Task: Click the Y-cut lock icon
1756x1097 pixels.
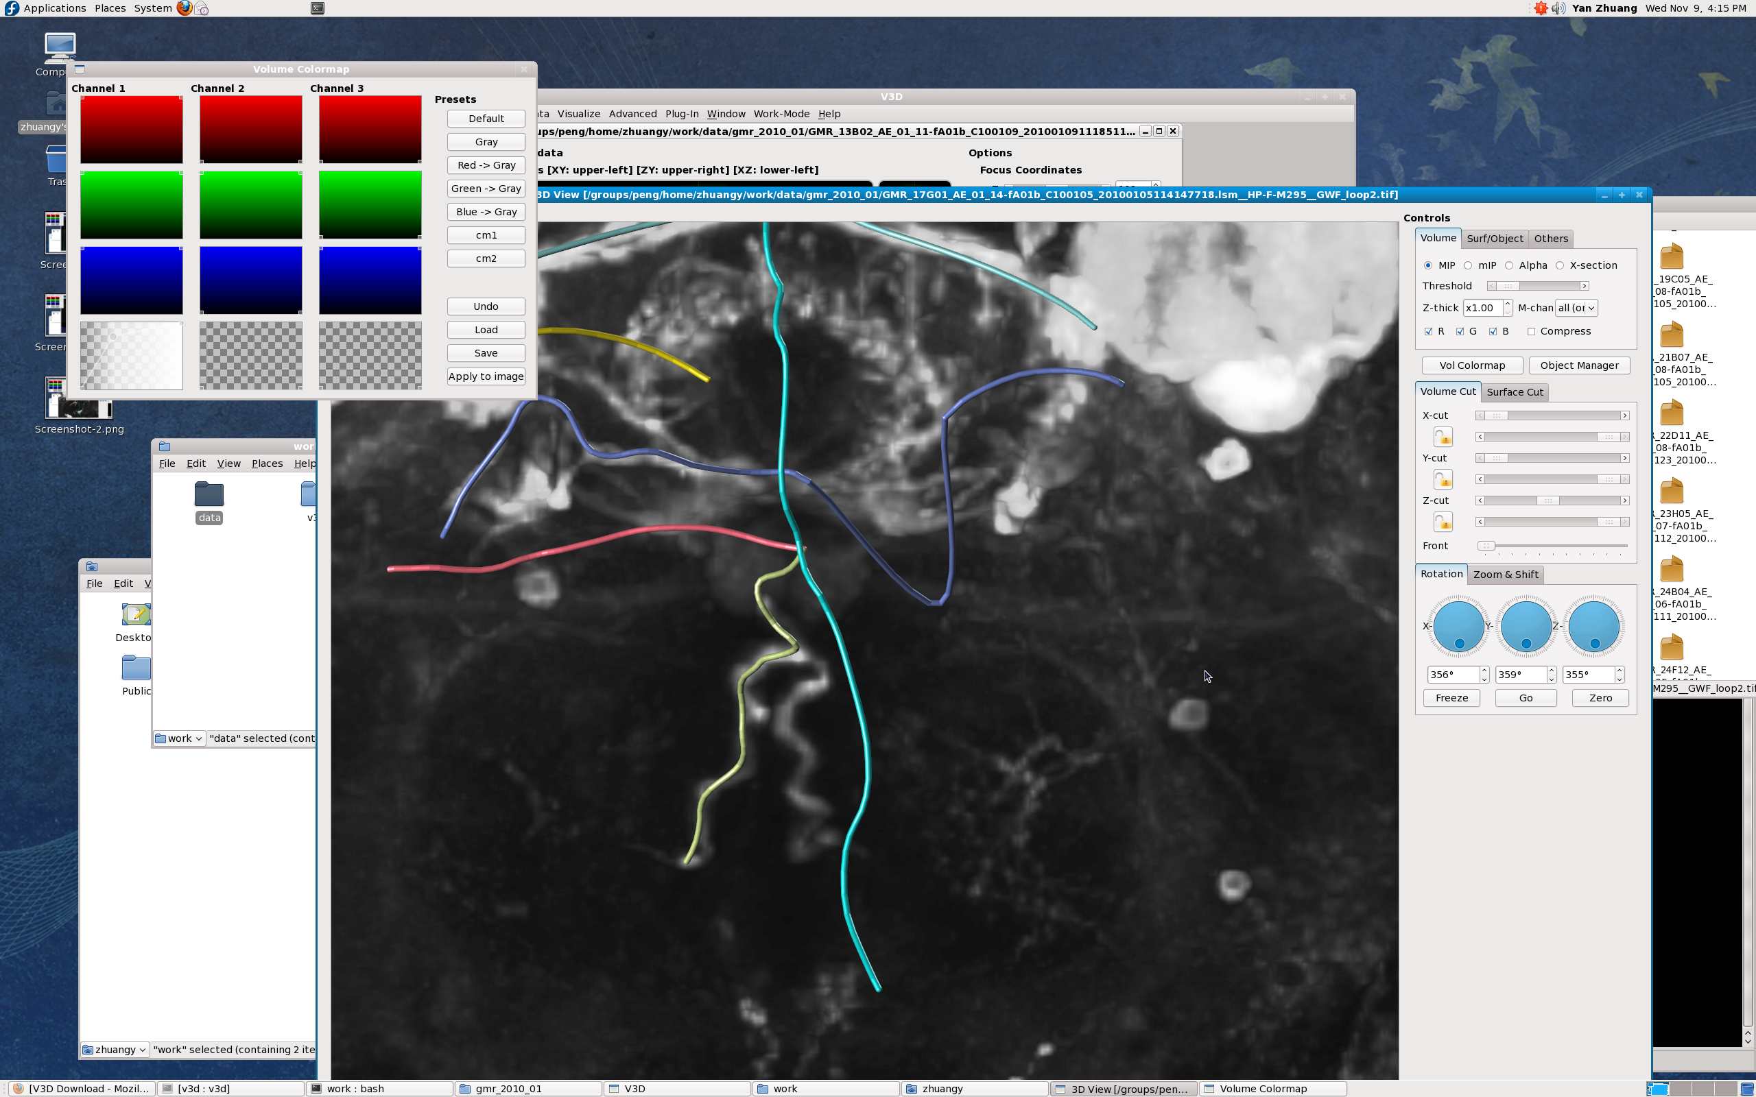Action: 1443,479
